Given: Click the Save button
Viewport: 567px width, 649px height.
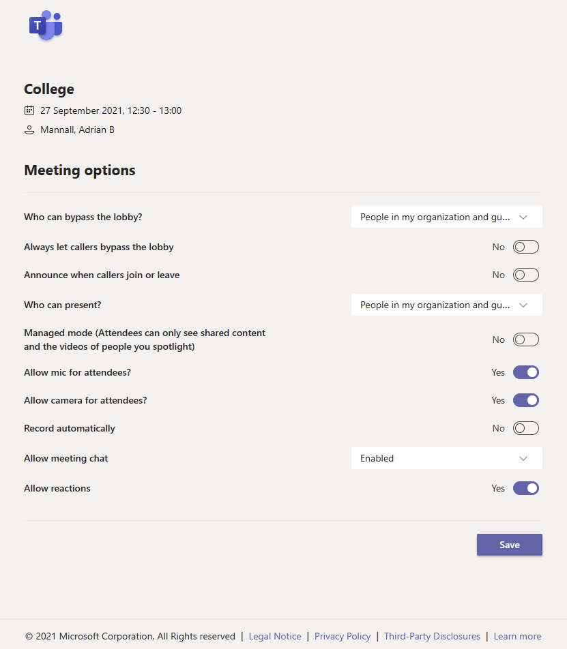Looking at the screenshot, I should [x=509, y=545].
